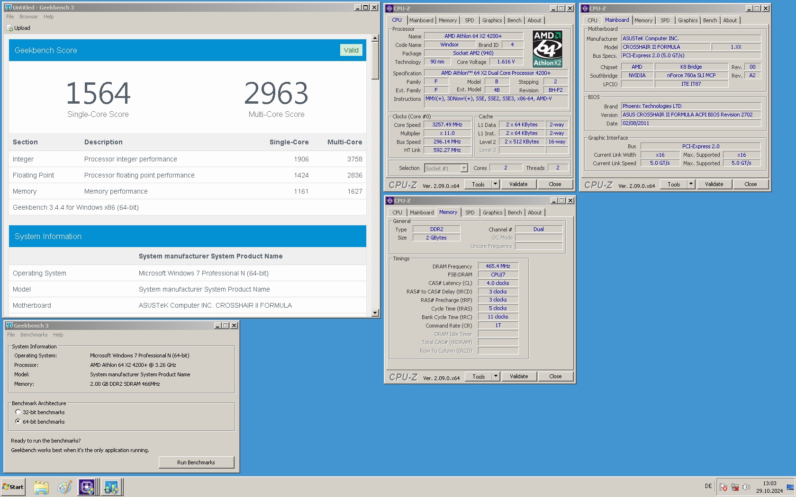The height and width of the screenshot is (497, 796).
Task: Click Close button in CPU-Z Memory window
Action: [555, 376]
